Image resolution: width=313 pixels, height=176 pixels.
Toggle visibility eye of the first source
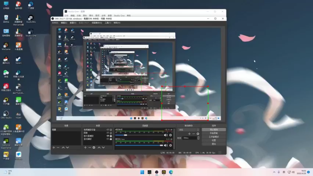click(108, 130)
